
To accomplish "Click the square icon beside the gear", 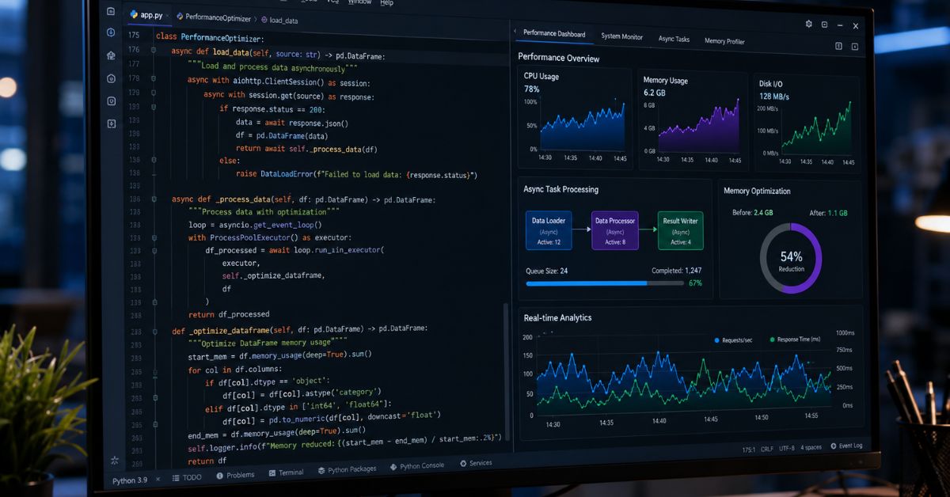I will click(824, 25).
